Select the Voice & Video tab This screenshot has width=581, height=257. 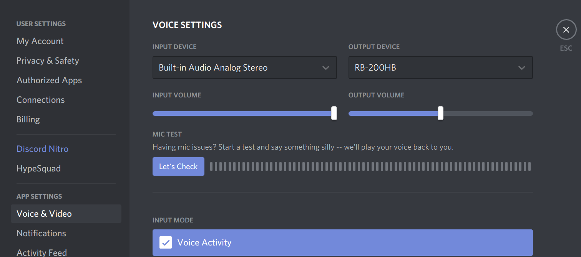pos(44,214)
